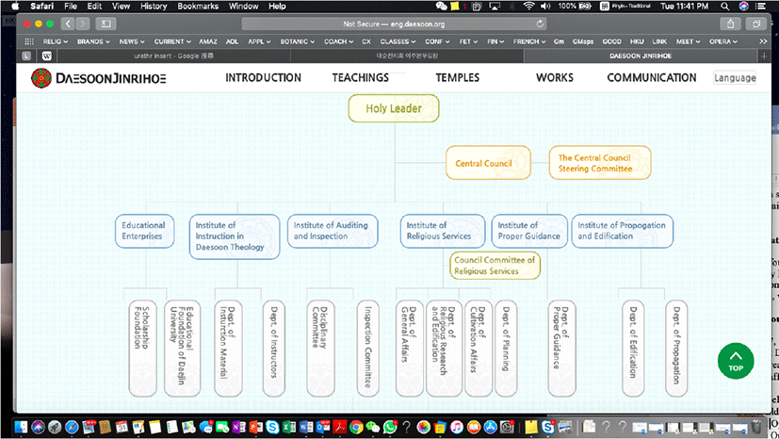The image size is (779, 439).
Task: Expand the BRANDS bookmarks folder
Action: (x=93, y=41)
